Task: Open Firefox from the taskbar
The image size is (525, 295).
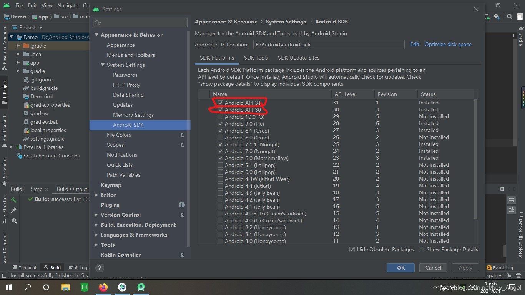Action: [103, 287]
